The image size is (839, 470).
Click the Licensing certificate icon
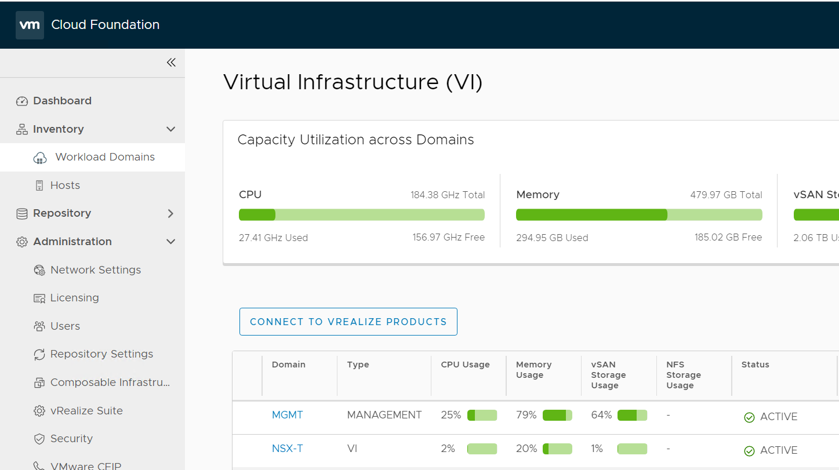(x=39, y=298)
